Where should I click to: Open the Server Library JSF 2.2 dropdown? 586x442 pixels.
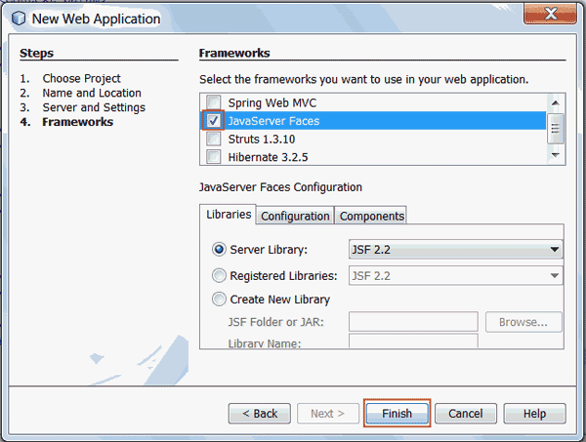(x=455, y=250)
